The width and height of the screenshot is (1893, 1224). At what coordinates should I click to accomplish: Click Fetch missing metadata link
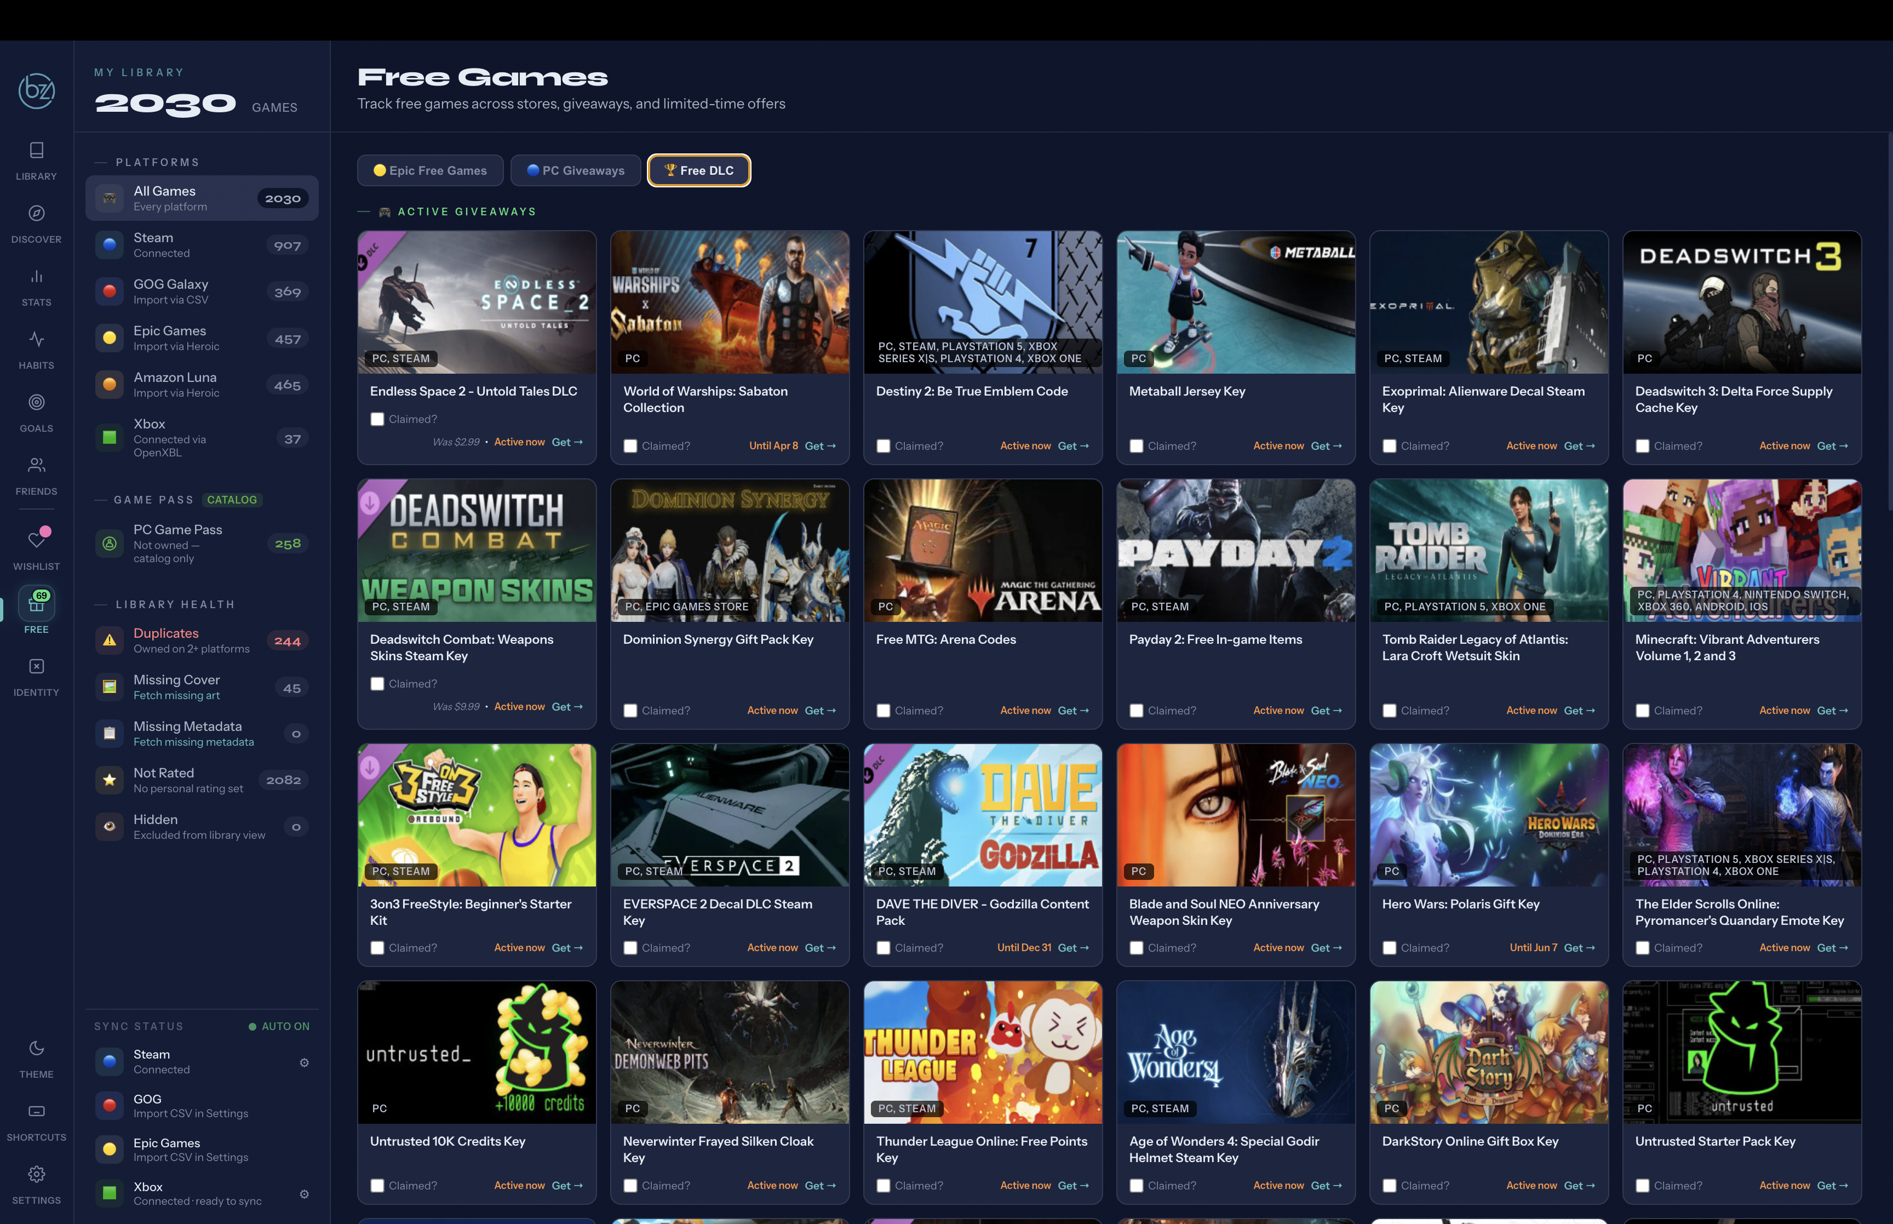[x=194, y=742]
